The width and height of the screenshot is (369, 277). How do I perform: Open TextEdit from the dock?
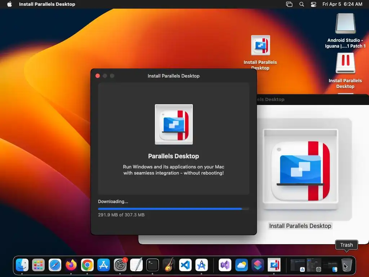pyautogui.click(x=136, y=265)
